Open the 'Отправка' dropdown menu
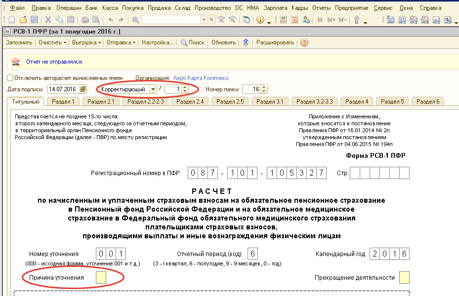This screenshot has width=459, height=296. (x=121, y=42)
